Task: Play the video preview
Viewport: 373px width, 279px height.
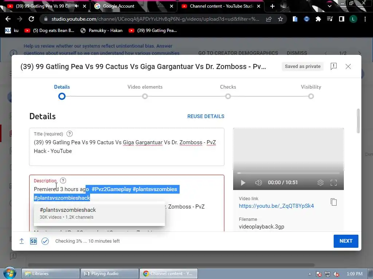Action: (243, 182)
